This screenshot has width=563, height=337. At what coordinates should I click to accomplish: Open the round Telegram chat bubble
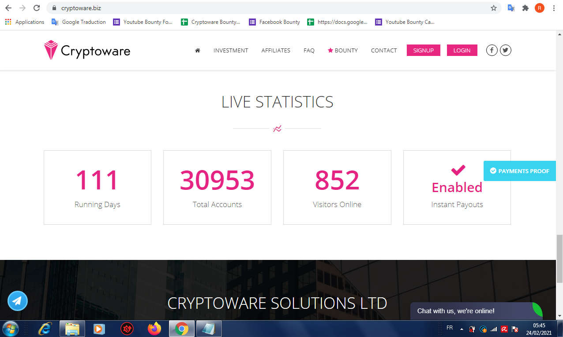[18, 301]
